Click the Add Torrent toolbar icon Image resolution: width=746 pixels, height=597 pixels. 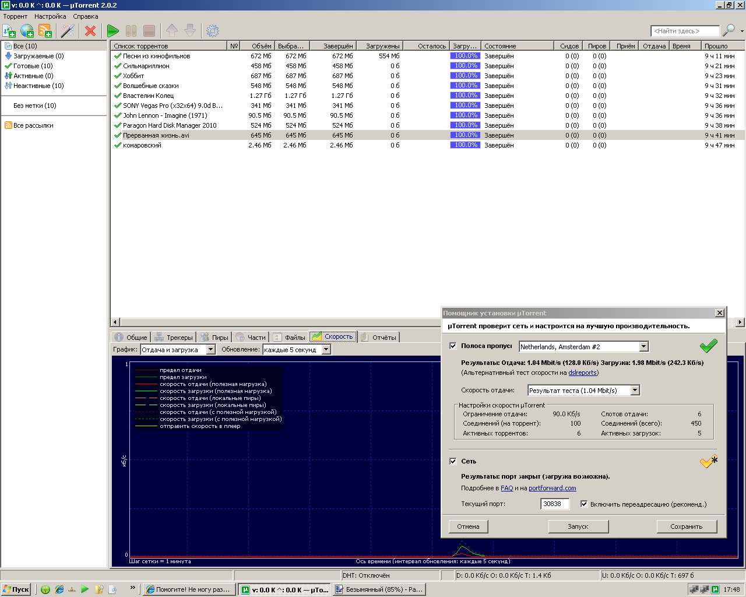(9, 31)
